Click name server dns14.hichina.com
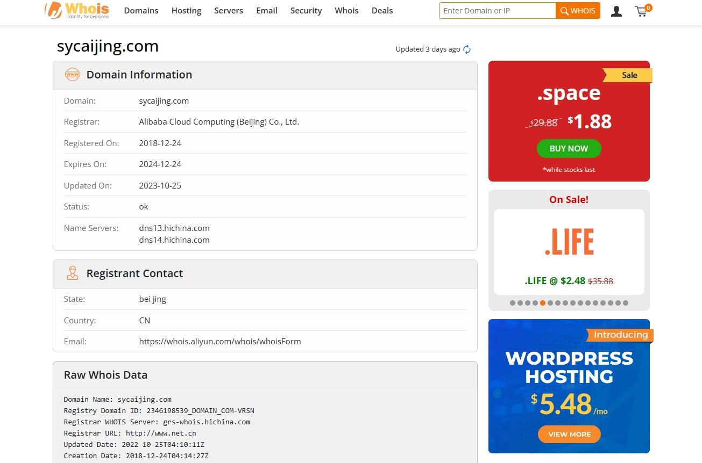 pos(174,240)
